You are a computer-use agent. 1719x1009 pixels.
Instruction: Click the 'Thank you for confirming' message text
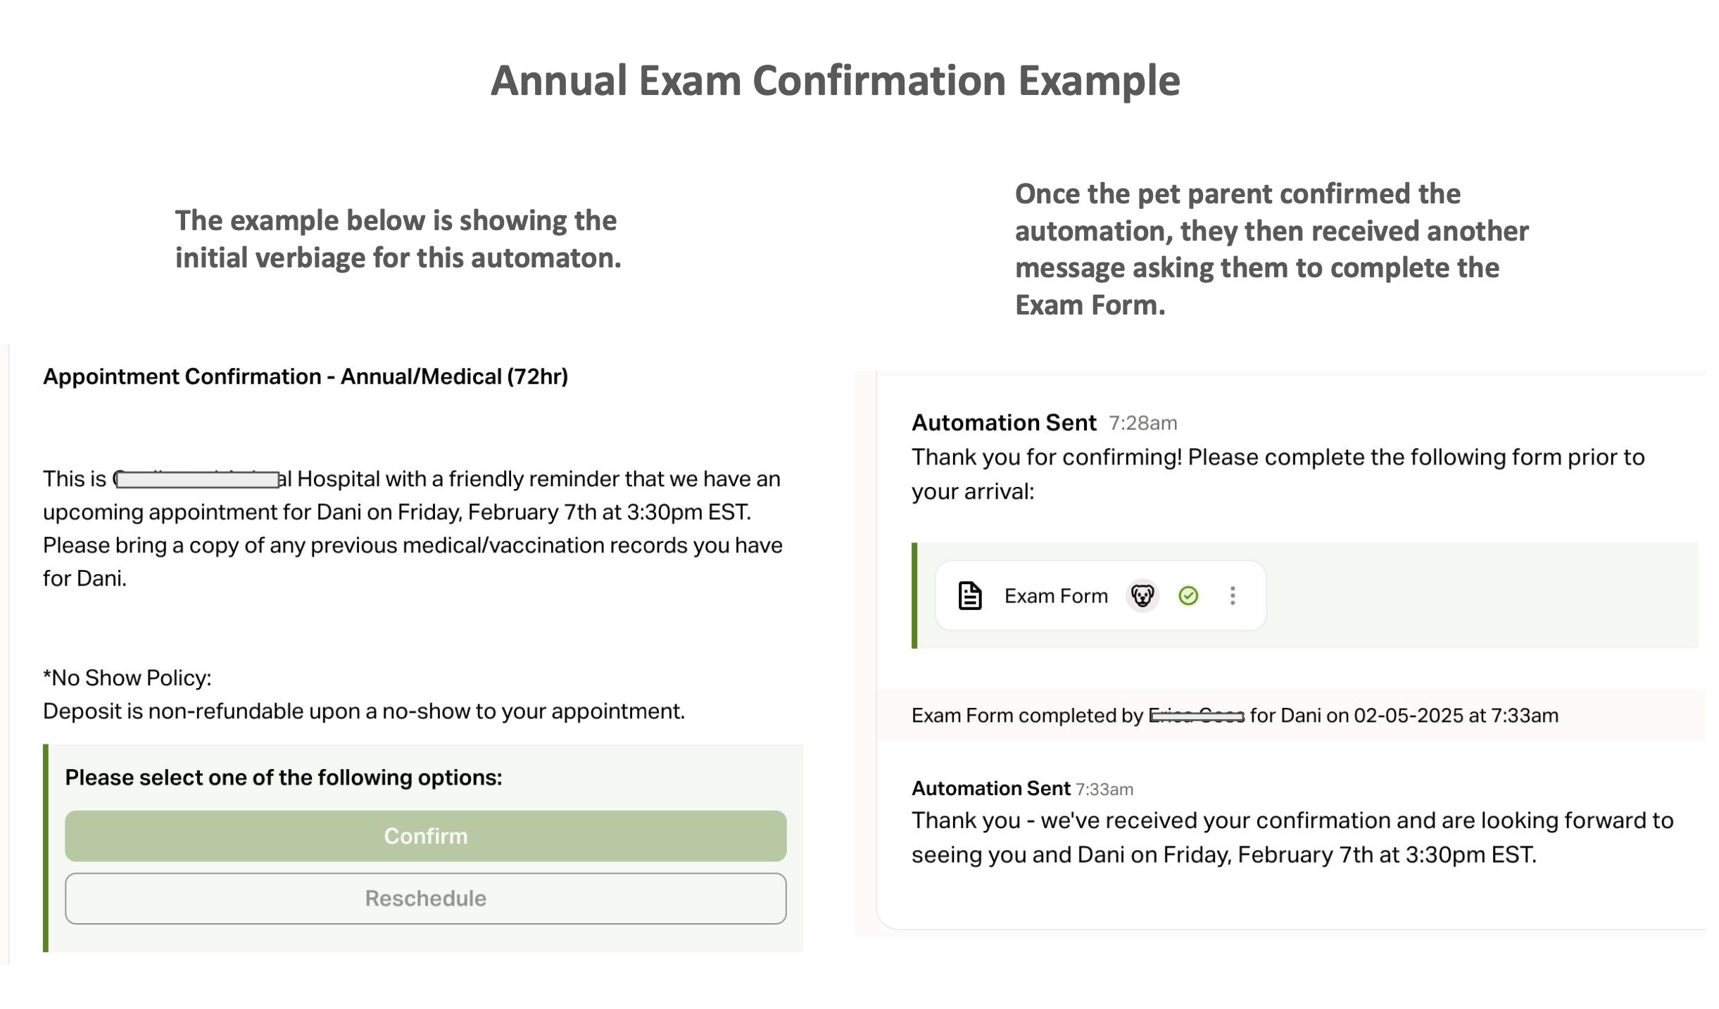(x=1278, y=474)
